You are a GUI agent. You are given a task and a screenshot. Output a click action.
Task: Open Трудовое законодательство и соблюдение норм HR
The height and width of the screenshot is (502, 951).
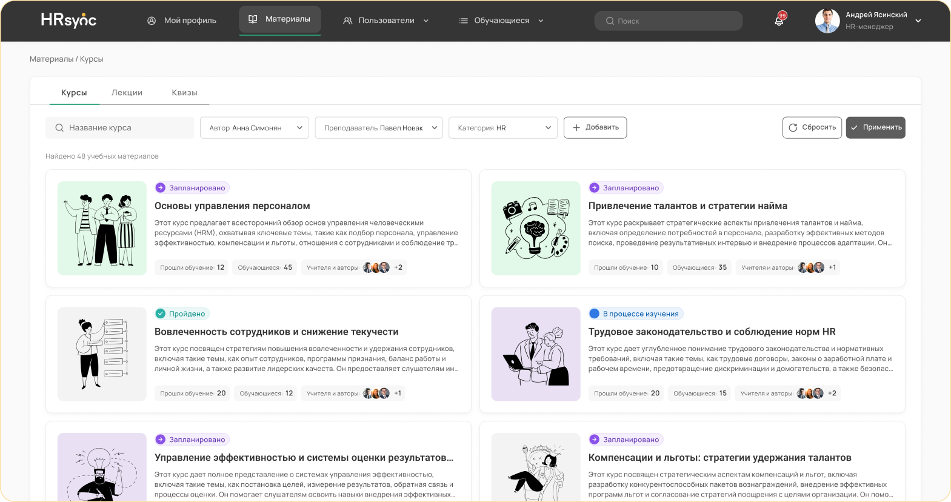tap(712, 332)
